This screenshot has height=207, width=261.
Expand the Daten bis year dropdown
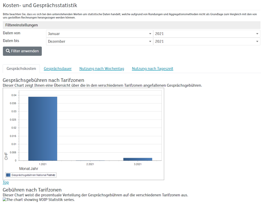coord(206,41)
